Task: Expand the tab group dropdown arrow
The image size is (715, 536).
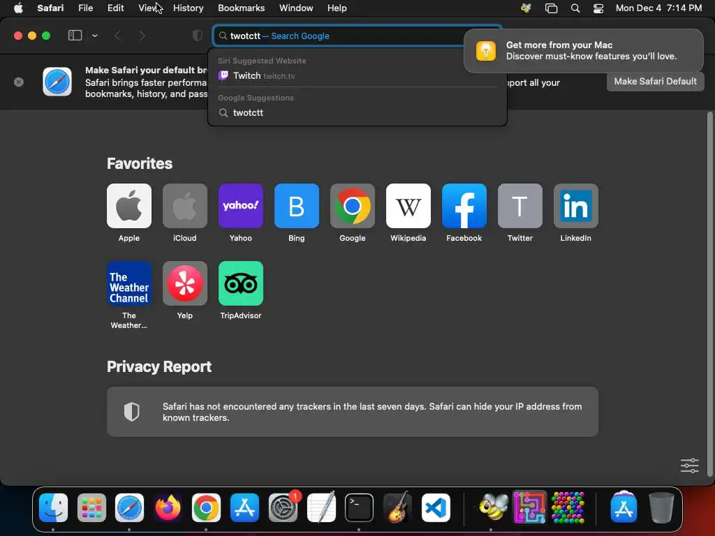Action: pos(94,36)
